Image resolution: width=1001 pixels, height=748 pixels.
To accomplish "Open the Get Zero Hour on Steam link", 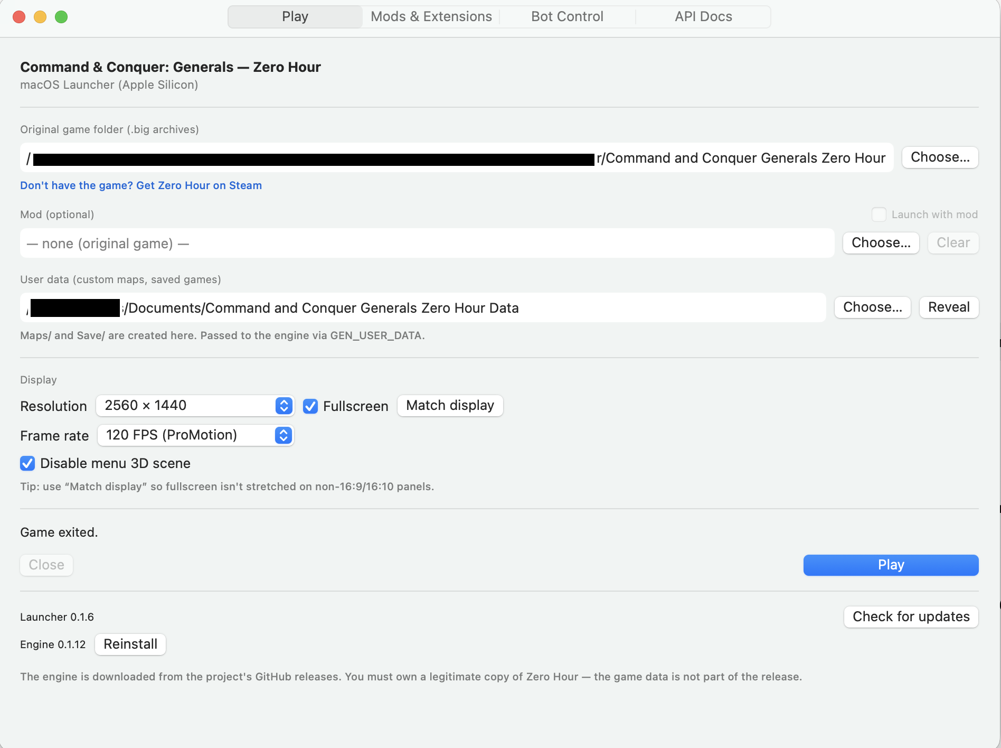I will [x=141, y=185].
